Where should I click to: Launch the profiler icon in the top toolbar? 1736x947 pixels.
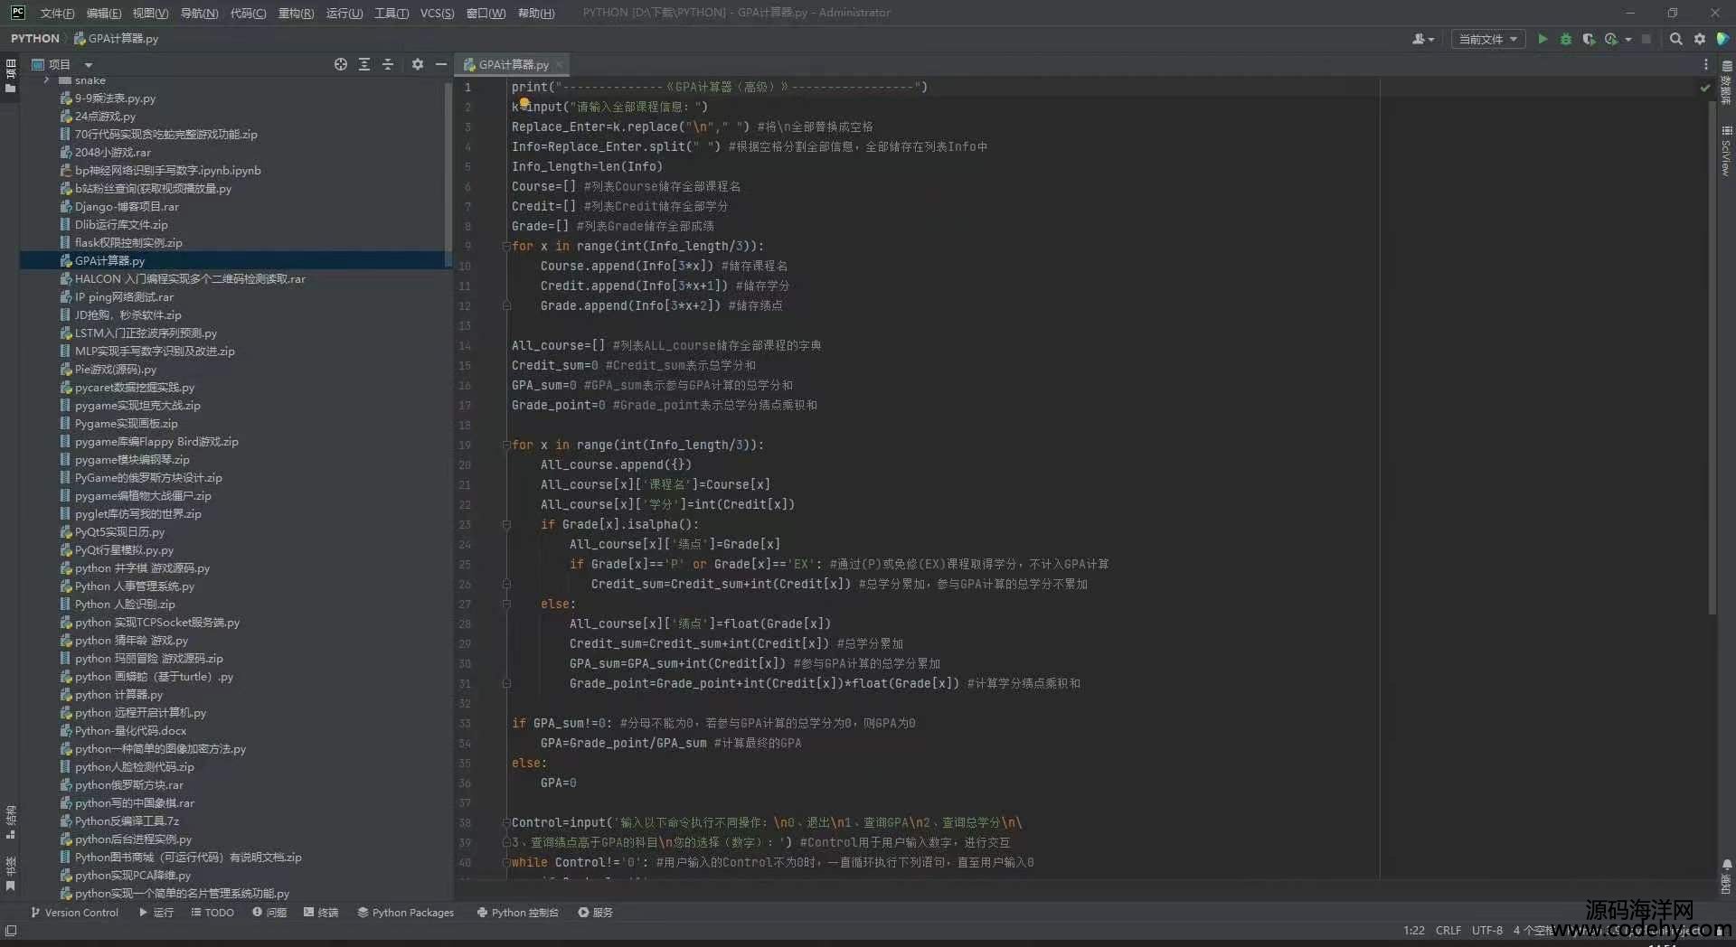click(1611, 39)
